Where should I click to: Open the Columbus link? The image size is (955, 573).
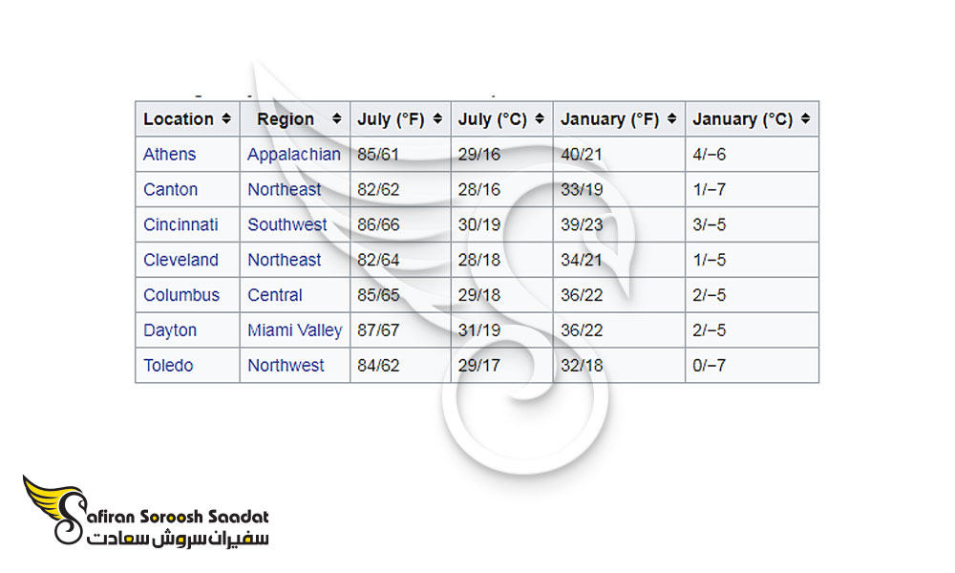(181, 295)
